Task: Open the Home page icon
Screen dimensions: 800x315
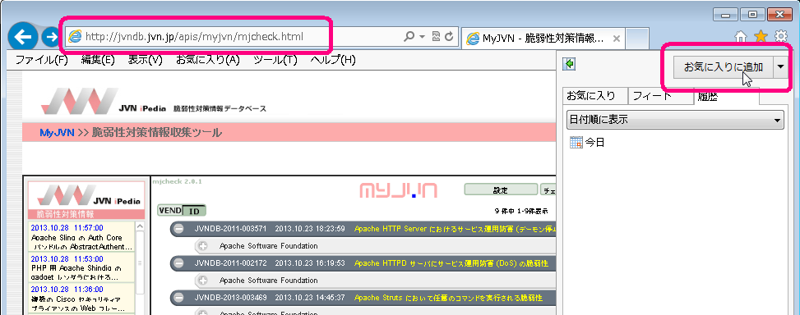Action: click(x=741, y=36)
